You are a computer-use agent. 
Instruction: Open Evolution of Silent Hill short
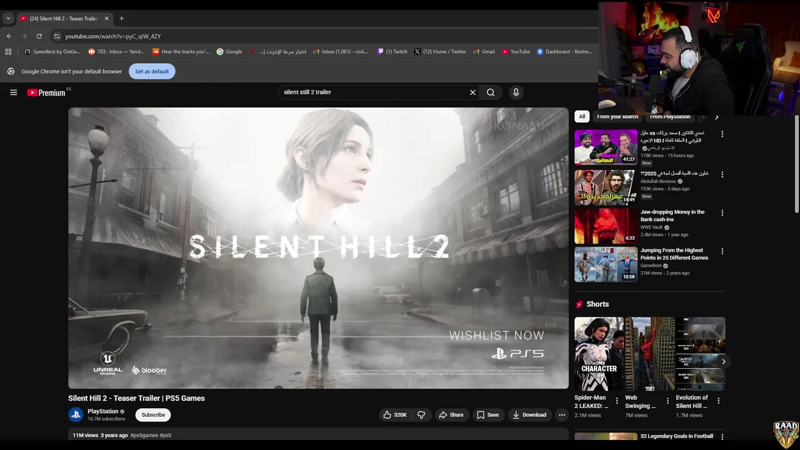700,354
